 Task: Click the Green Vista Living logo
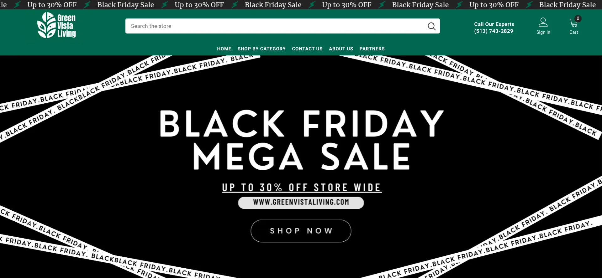coord(56,25)
